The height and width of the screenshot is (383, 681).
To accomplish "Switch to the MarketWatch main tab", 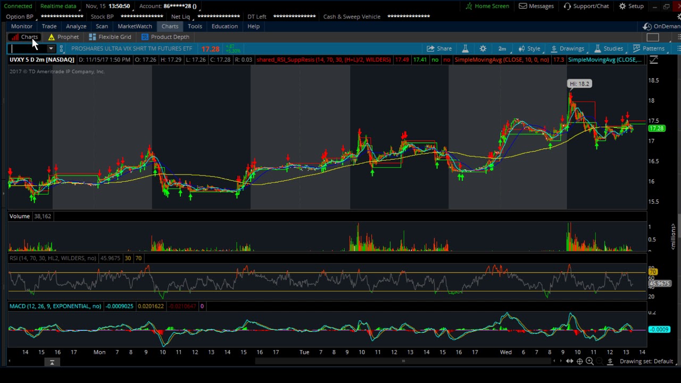I will tap(135, 26).
